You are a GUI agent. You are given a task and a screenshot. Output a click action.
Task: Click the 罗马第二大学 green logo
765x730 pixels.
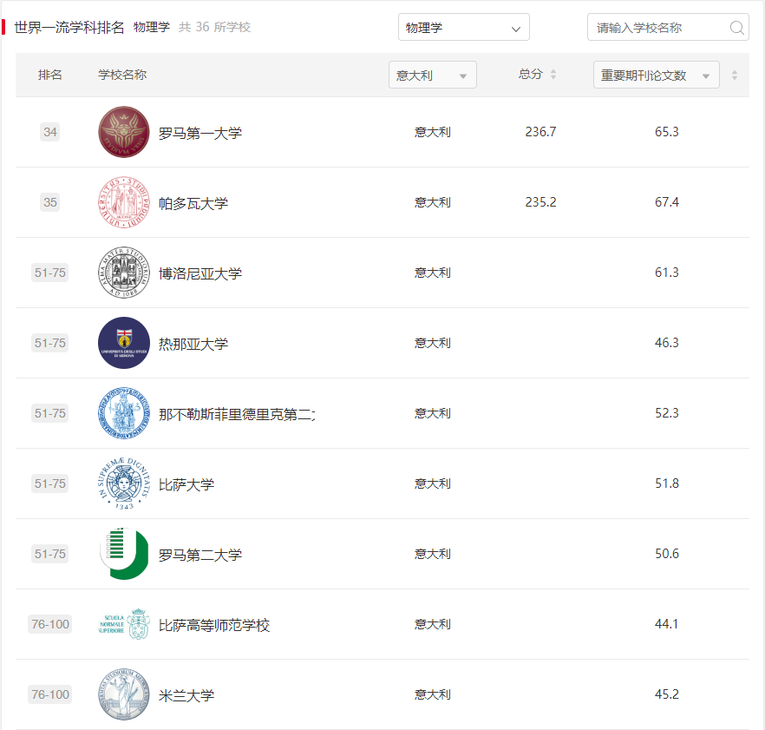click(x=124, y=554)
